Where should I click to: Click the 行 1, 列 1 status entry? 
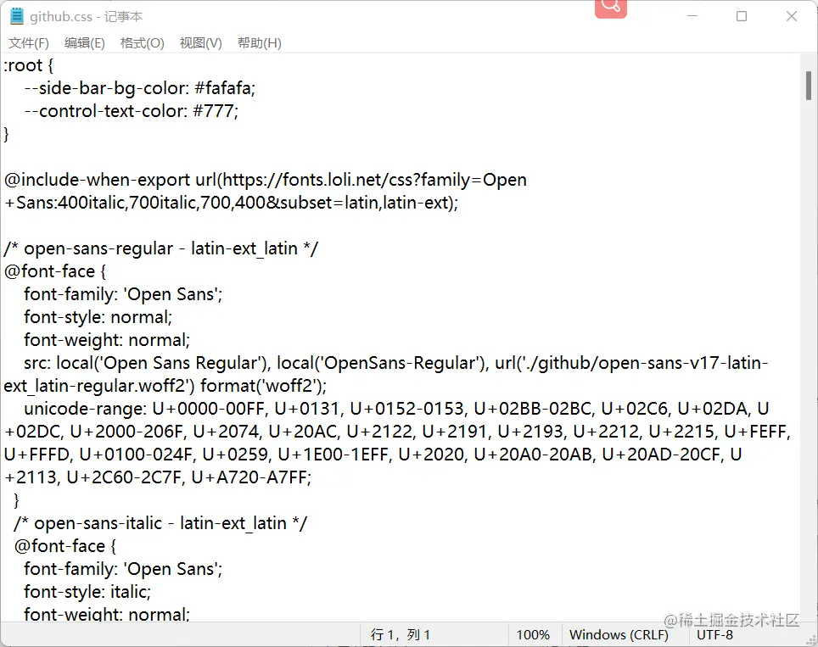[401, 634]
